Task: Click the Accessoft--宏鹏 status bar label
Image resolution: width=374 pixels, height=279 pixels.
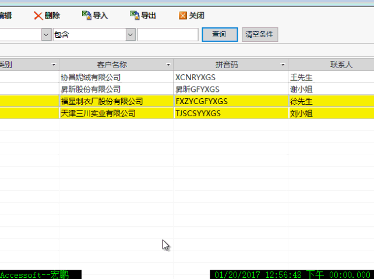Action: click(x=41, y=274)
